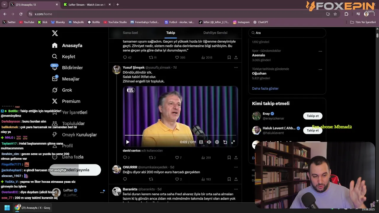The height and width of the screenshot is (213, 379).
Task: Open Anasayfa home in sidebar
Action: click(67, 45)
